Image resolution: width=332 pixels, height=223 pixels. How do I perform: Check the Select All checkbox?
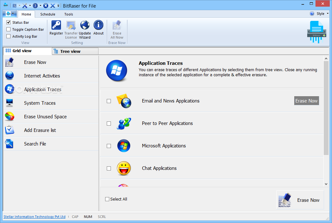click(x=107, y=199)
